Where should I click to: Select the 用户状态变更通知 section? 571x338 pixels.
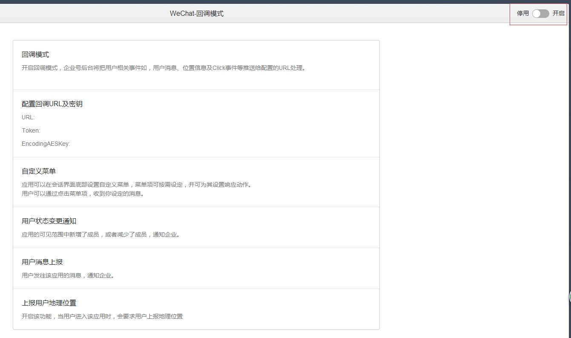tap(49, 220)
